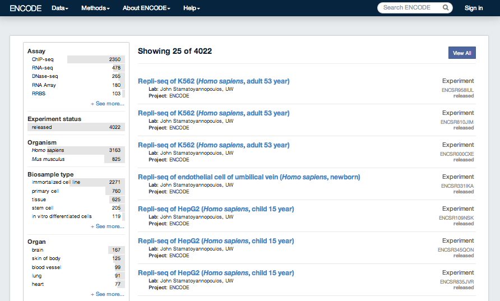Open the Help menu
This screenshot has width=500, height=301.
191,8
